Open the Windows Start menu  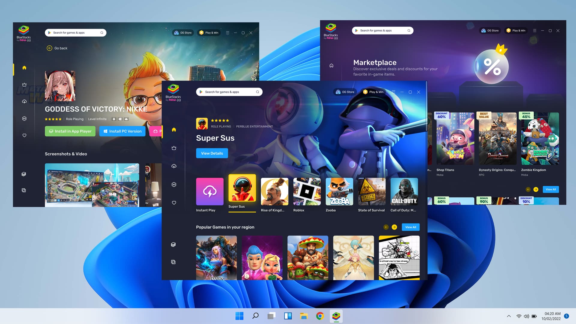coord(239,316)
